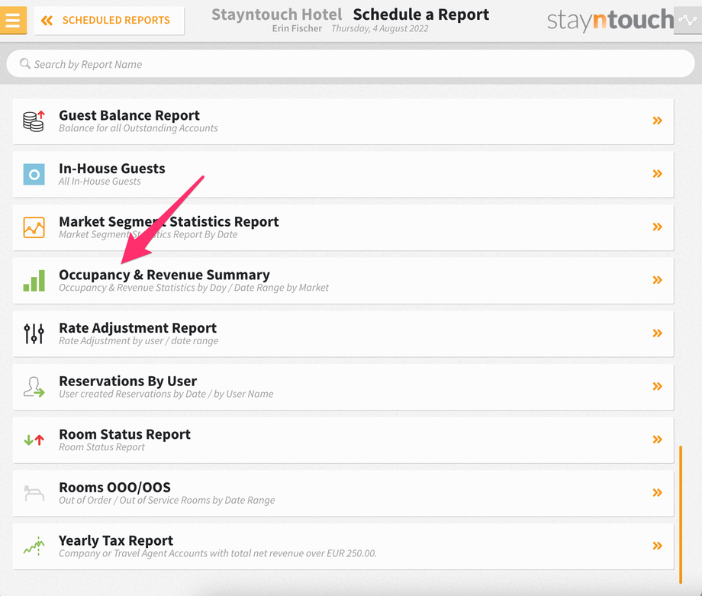
Task: Expand Yearly Tax Report chevron
Action: pos(657,546)
